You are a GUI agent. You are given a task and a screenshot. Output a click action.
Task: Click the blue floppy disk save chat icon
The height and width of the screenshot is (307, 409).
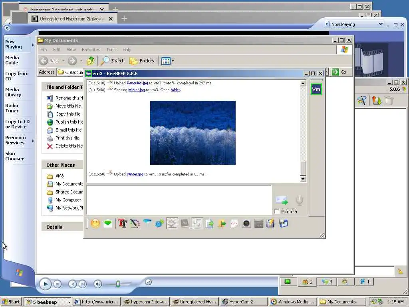(283, 223)
